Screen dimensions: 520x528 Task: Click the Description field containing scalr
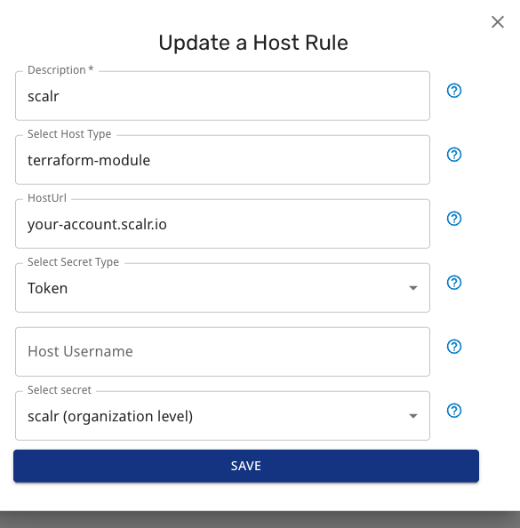(x=222, y=96)
